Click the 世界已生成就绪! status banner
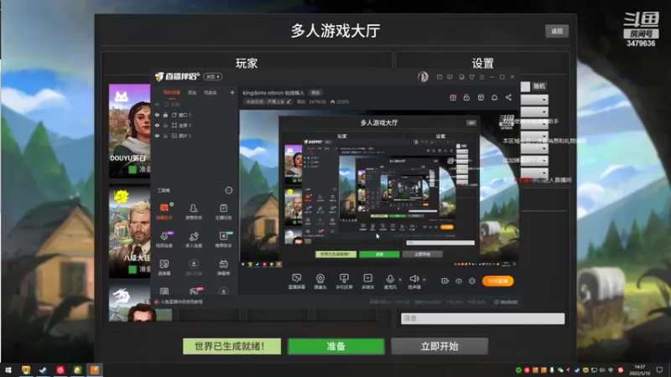 point(232,346)
